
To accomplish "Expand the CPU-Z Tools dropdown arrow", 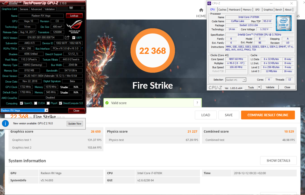I will tap(259, 87).
